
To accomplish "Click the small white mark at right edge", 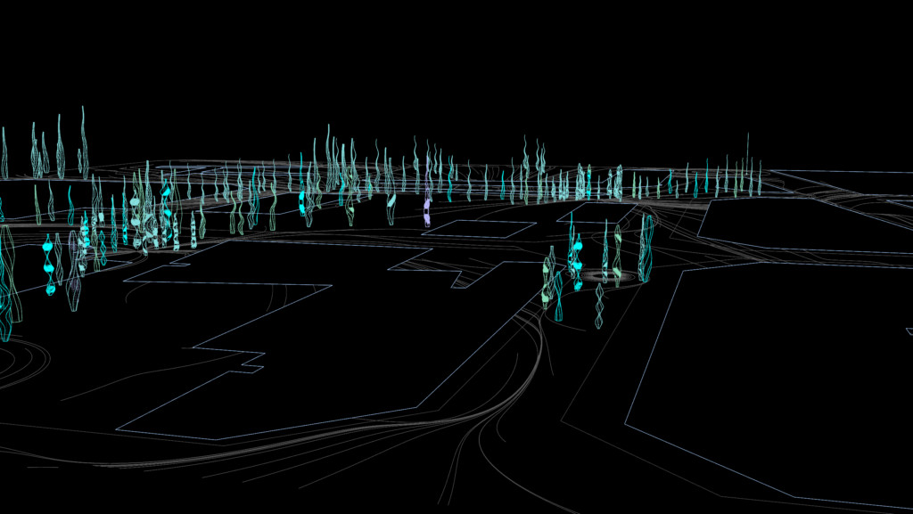I will (x=909, y=331).
